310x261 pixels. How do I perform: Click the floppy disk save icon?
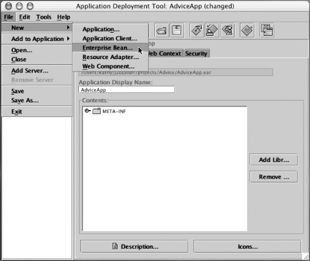[177, 30]
